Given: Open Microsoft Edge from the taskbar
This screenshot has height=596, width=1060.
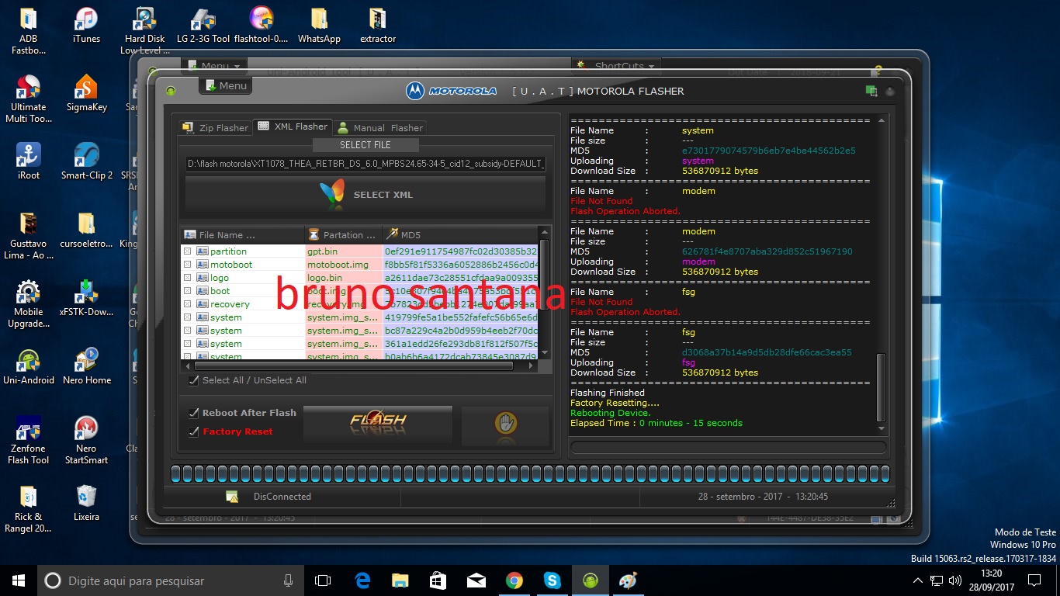Looking at the screenshot, I should pyautogui.click(x=362, y=580).
